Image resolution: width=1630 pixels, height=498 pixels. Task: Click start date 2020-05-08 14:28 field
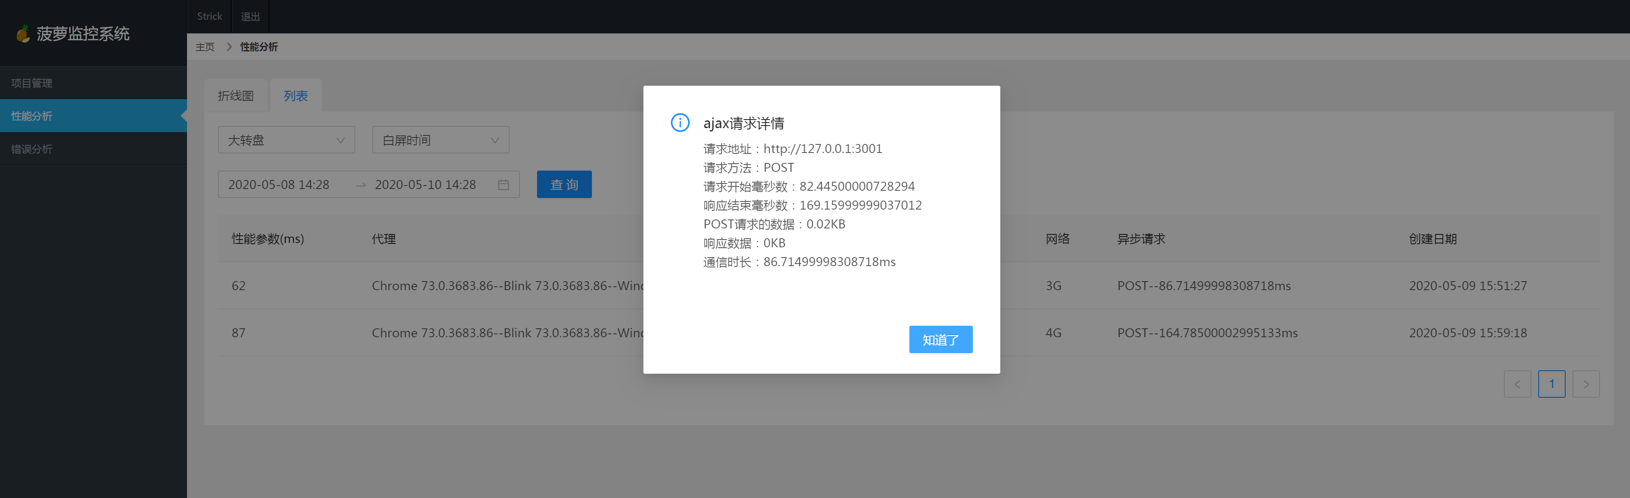[278, 185]
